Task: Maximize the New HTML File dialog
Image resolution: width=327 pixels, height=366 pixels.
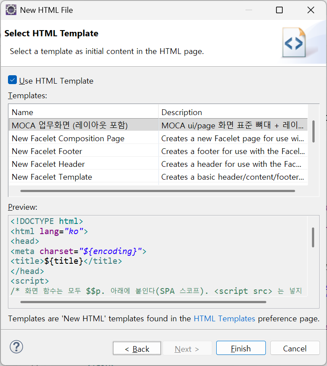Action: (279, 10)
